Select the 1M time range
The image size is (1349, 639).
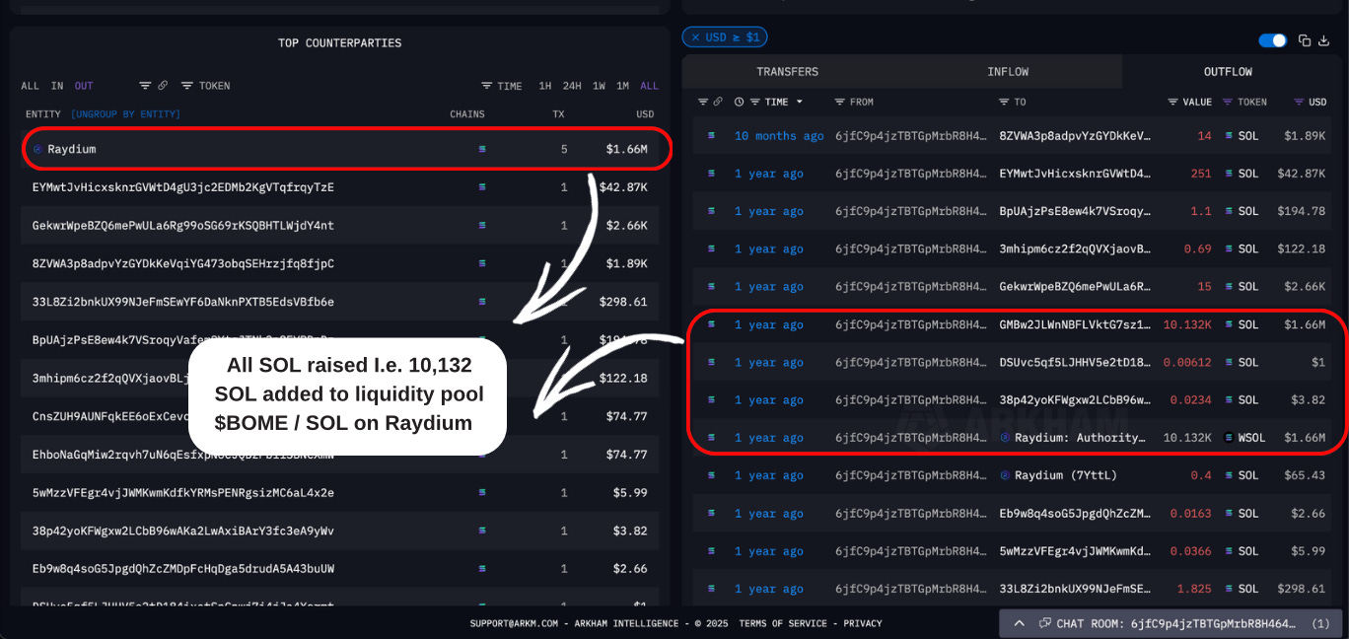623,86
